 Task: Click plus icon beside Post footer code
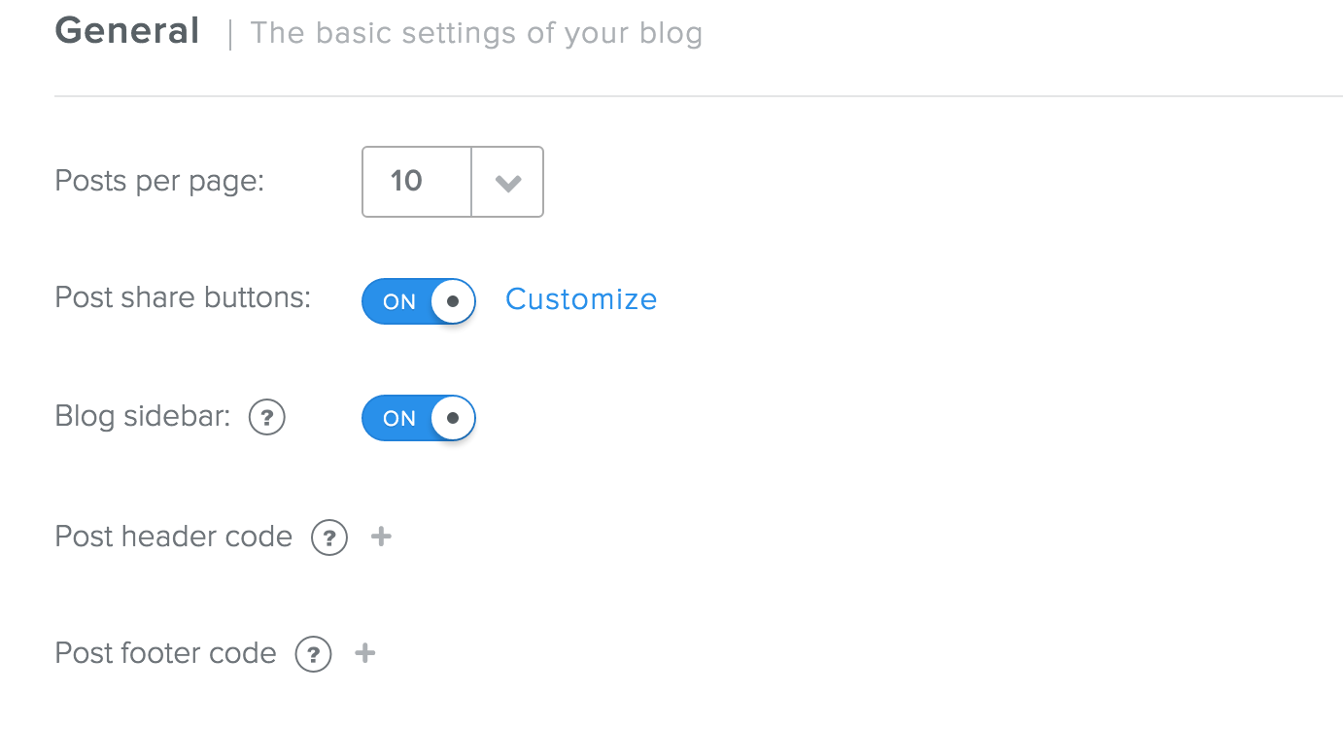click(x=365, y=653)
